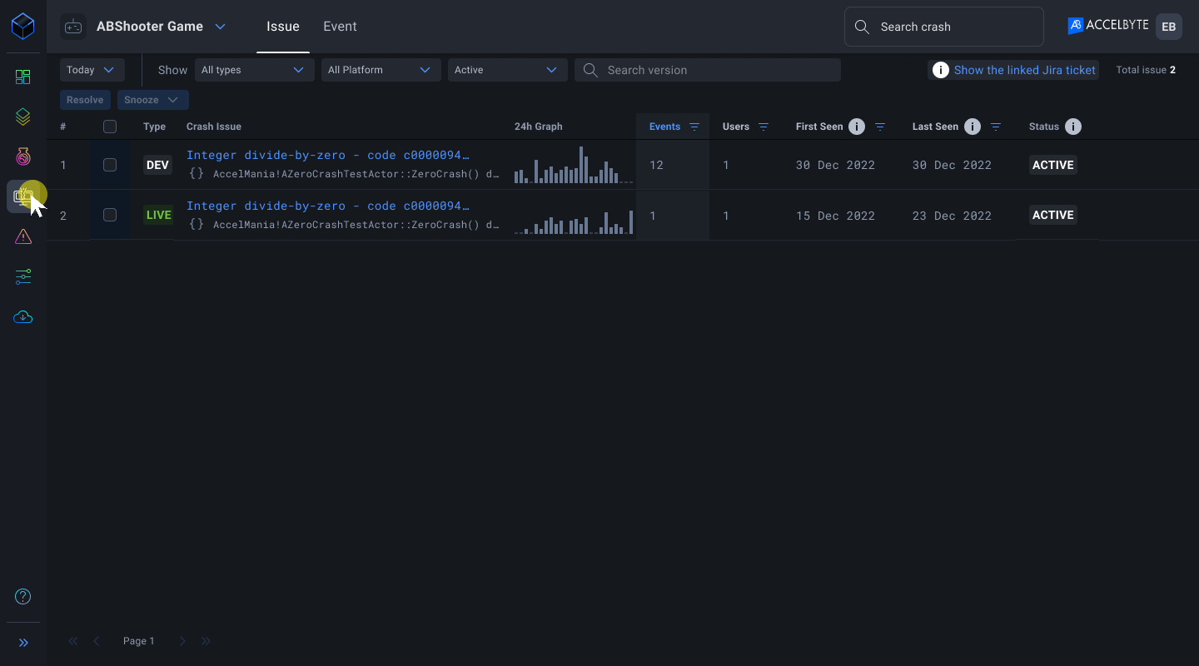Open the help question mark icon
The image size is (1199, 666).
tap(23, 596)
